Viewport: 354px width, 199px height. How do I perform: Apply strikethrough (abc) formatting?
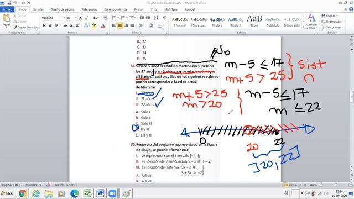coord(65,25)
